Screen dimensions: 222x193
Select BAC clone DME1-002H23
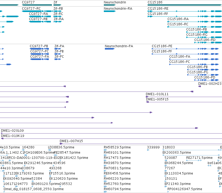pyautogui.click(x=210, y=84)
